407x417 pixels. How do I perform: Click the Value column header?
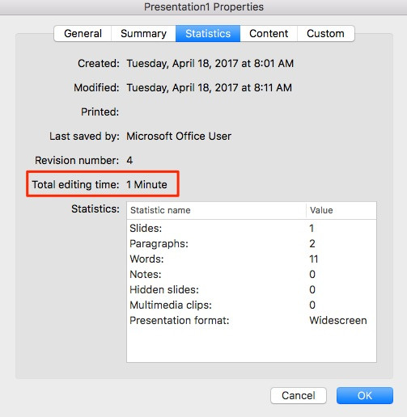pyautogui.click(x=341, y=210)
